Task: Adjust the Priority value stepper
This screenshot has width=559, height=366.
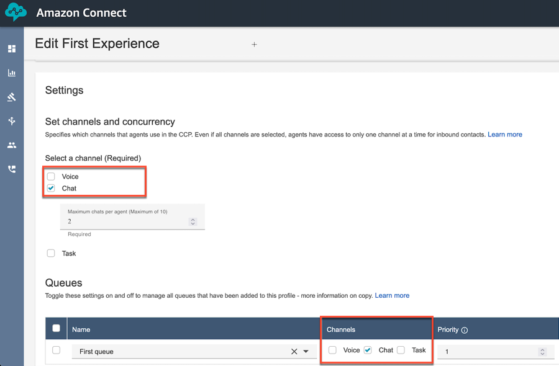Action: click(542, 352)
